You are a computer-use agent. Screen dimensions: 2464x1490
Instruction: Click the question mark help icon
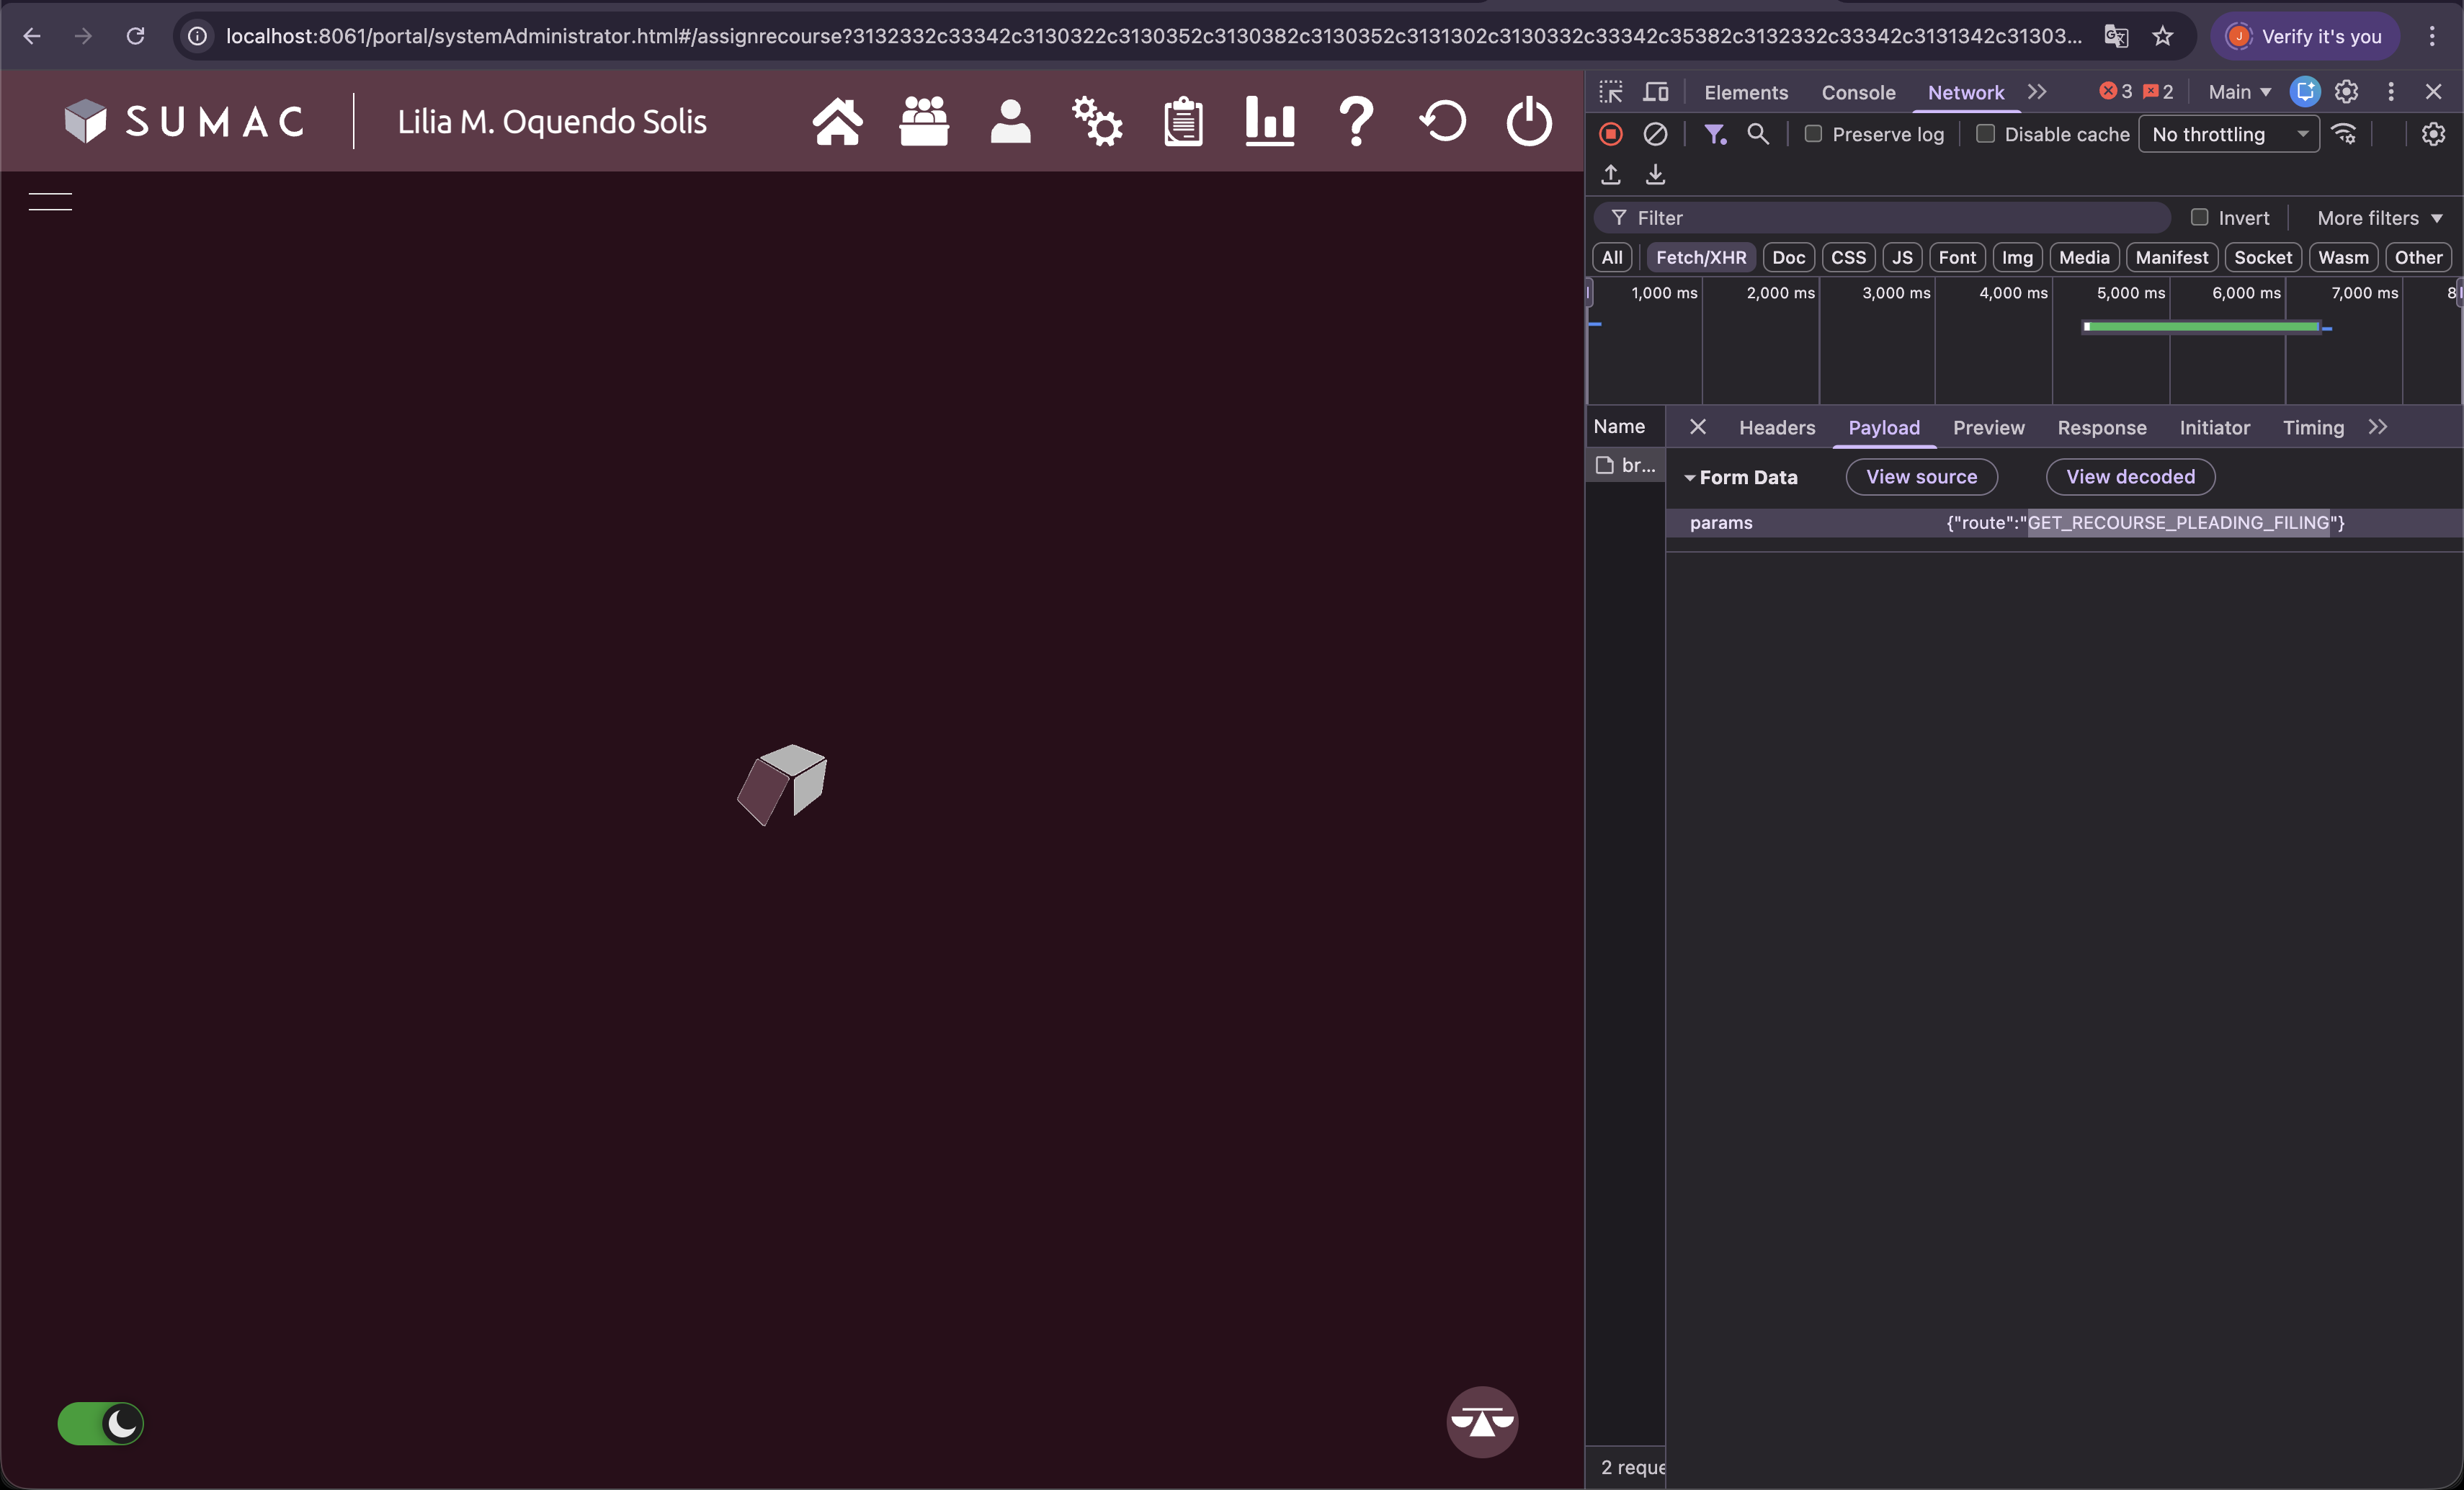click(x=1356, y=122)
